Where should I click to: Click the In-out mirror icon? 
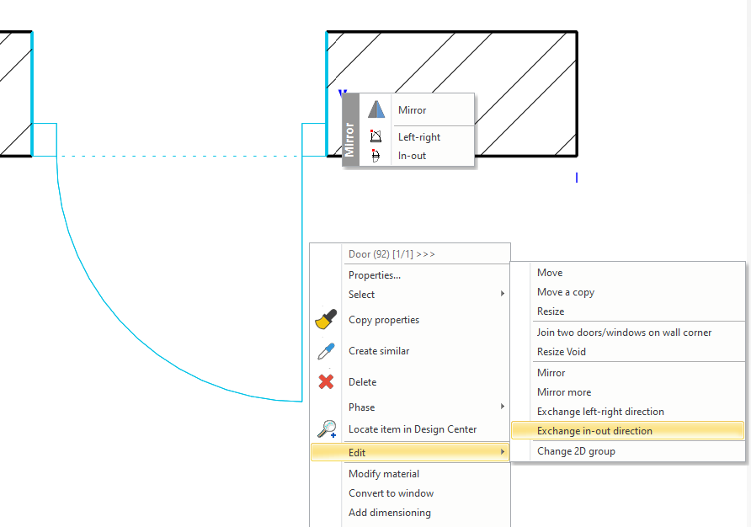[375, 155]
